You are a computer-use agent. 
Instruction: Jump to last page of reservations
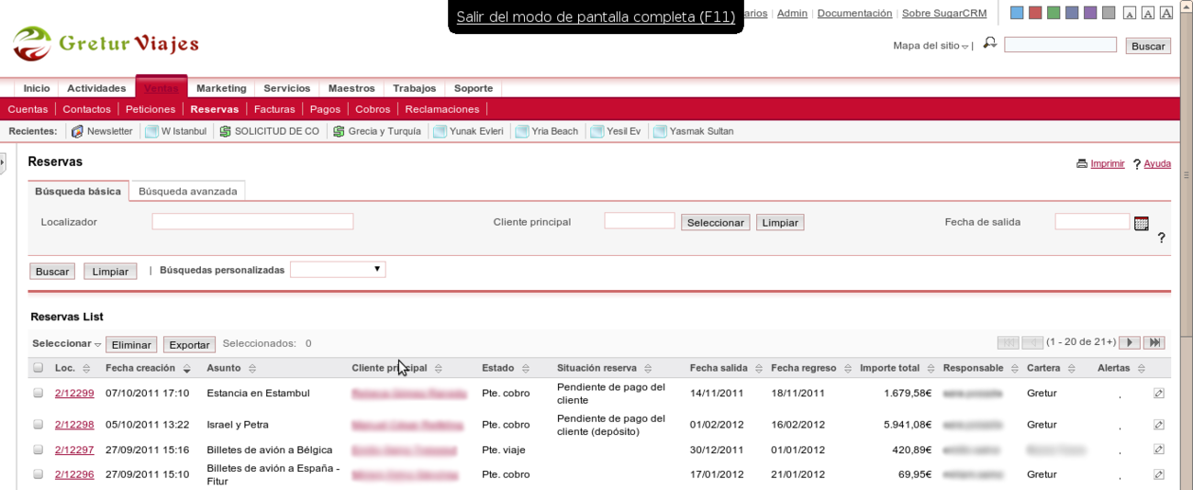tap(1154, 342)
